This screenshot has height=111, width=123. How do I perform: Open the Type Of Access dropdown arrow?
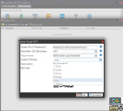(x=96, y=55)
